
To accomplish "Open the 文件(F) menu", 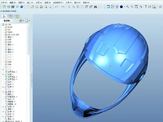I will click(x=4, y=2).
